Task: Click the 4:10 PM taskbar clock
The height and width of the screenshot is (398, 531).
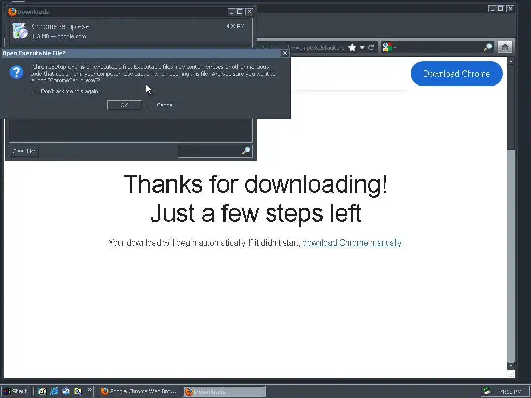Action: click(511, 392)
